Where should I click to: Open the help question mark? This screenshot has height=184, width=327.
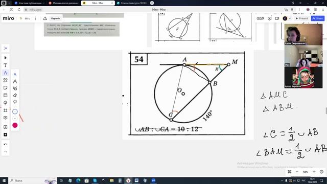(x=321, y=172)
